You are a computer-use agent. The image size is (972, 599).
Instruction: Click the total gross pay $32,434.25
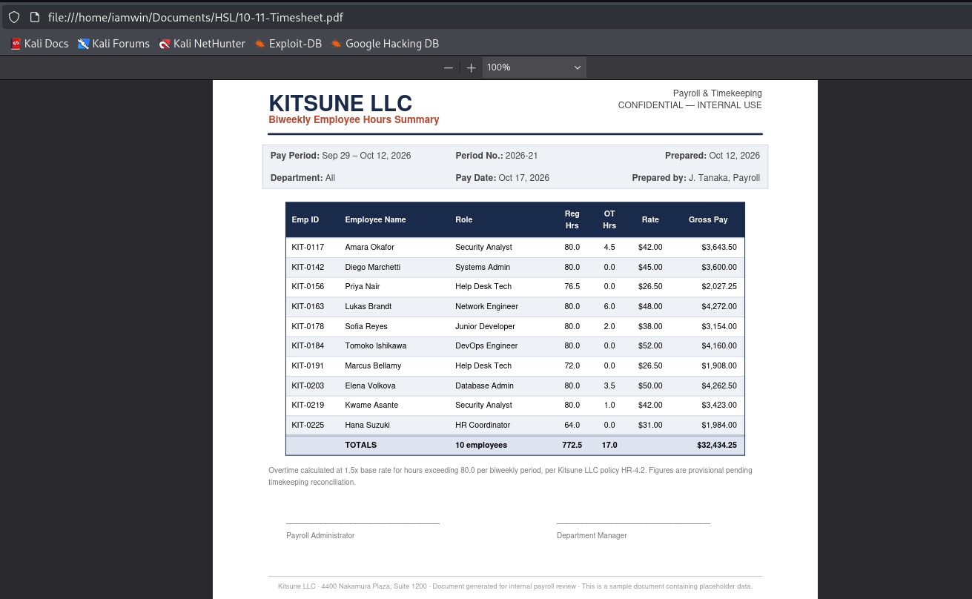[x=717, y=446]
